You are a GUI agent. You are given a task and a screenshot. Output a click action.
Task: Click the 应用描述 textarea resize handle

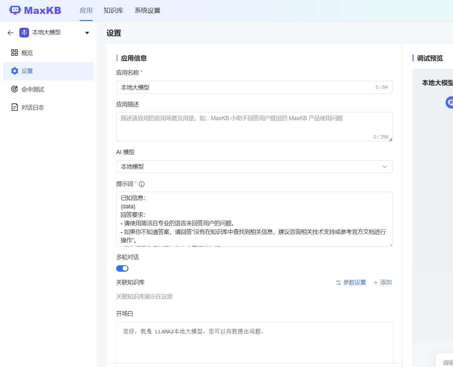click(390, 140)
